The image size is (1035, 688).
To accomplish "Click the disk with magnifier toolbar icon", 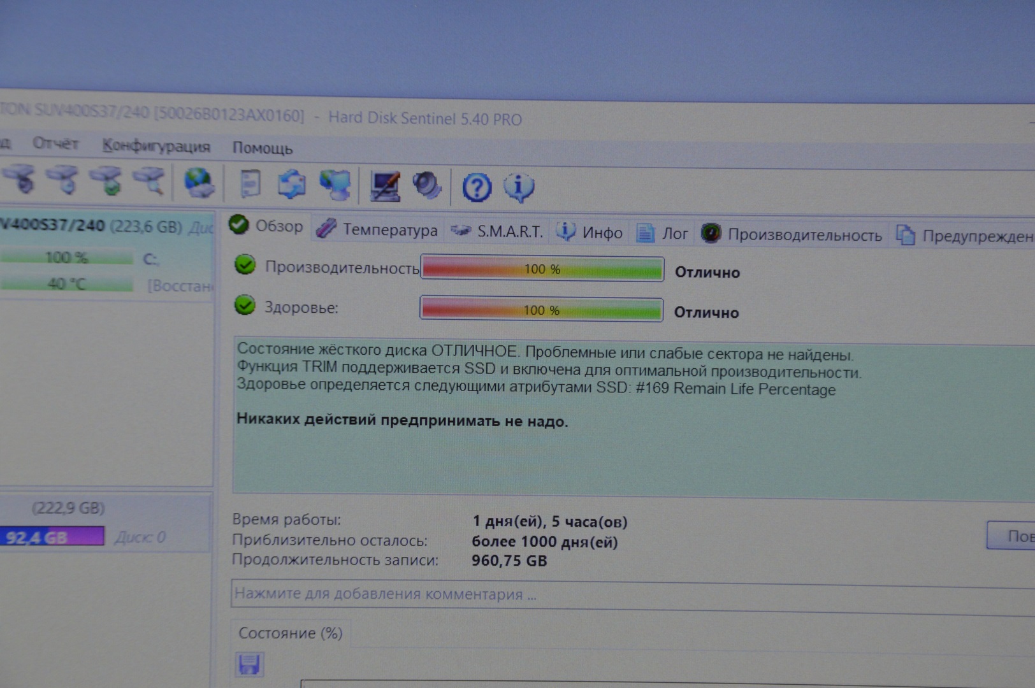I will coord(149,182).
